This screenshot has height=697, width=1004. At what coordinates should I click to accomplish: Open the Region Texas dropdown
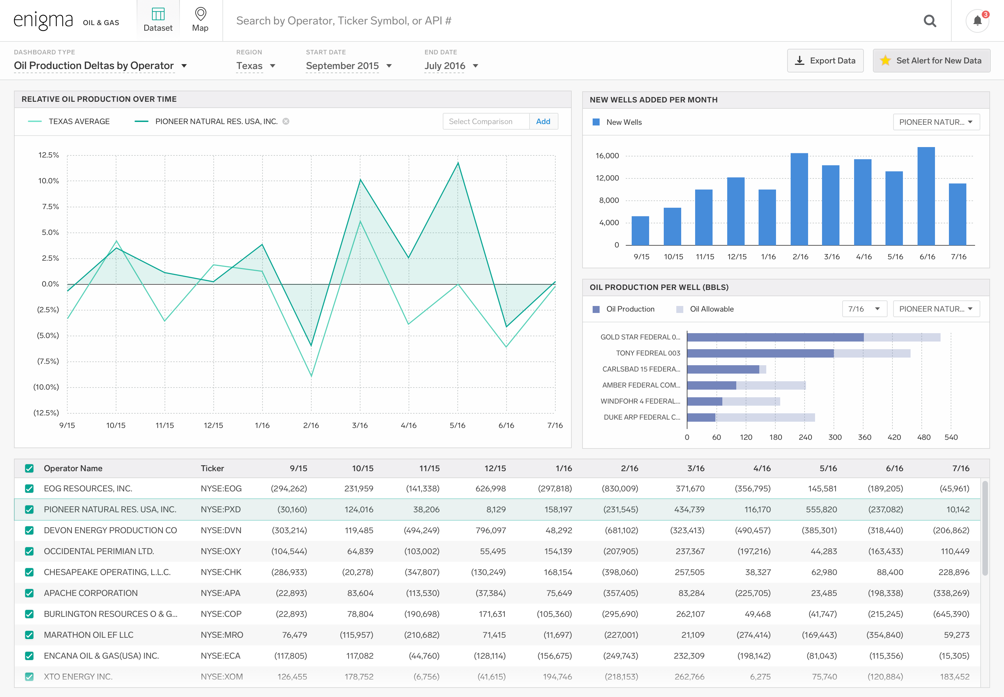(256, 66)
